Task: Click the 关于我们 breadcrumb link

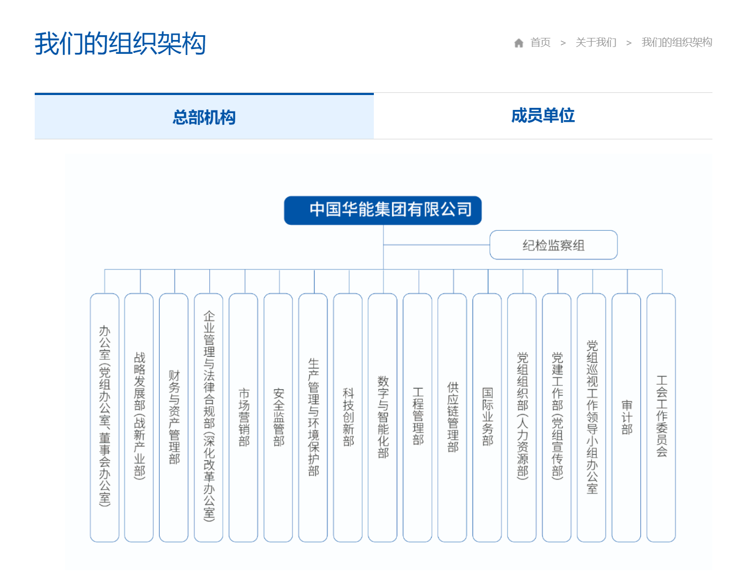Action: tap(595, 43)
